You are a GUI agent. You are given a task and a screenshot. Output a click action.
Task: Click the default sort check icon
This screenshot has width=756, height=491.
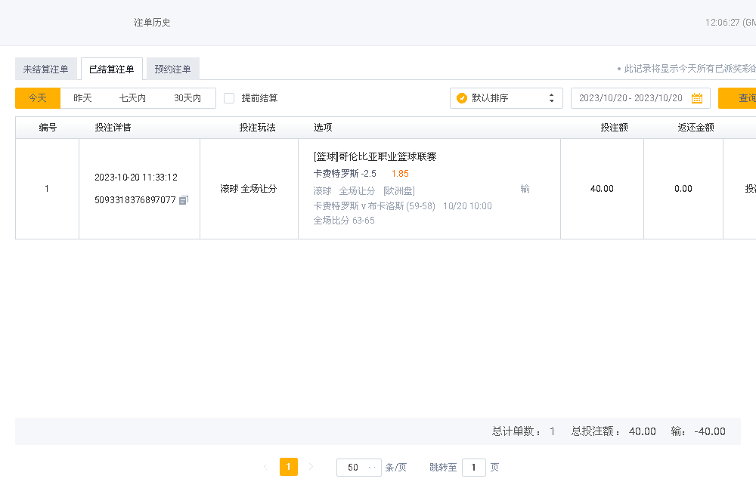[x=461, y=98]
